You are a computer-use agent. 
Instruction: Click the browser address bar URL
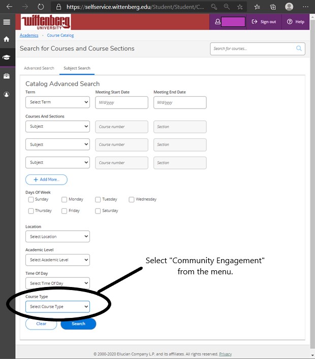point(135,7)
